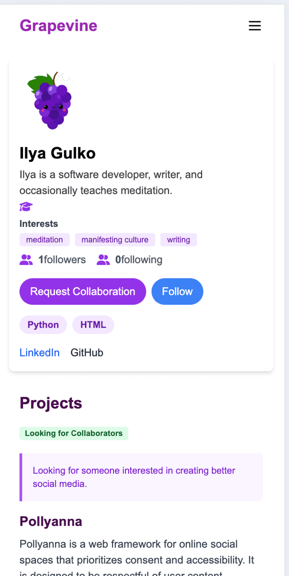Viewport: 289px width, 576px height.
Task: View the 0 following count
Action: (x=139, y=260)
